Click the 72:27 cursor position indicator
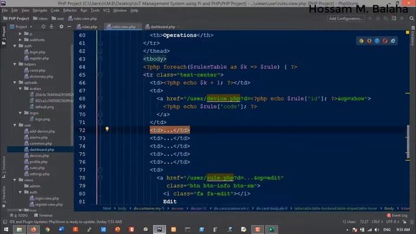The image size is (416, 234). [364, 222]
